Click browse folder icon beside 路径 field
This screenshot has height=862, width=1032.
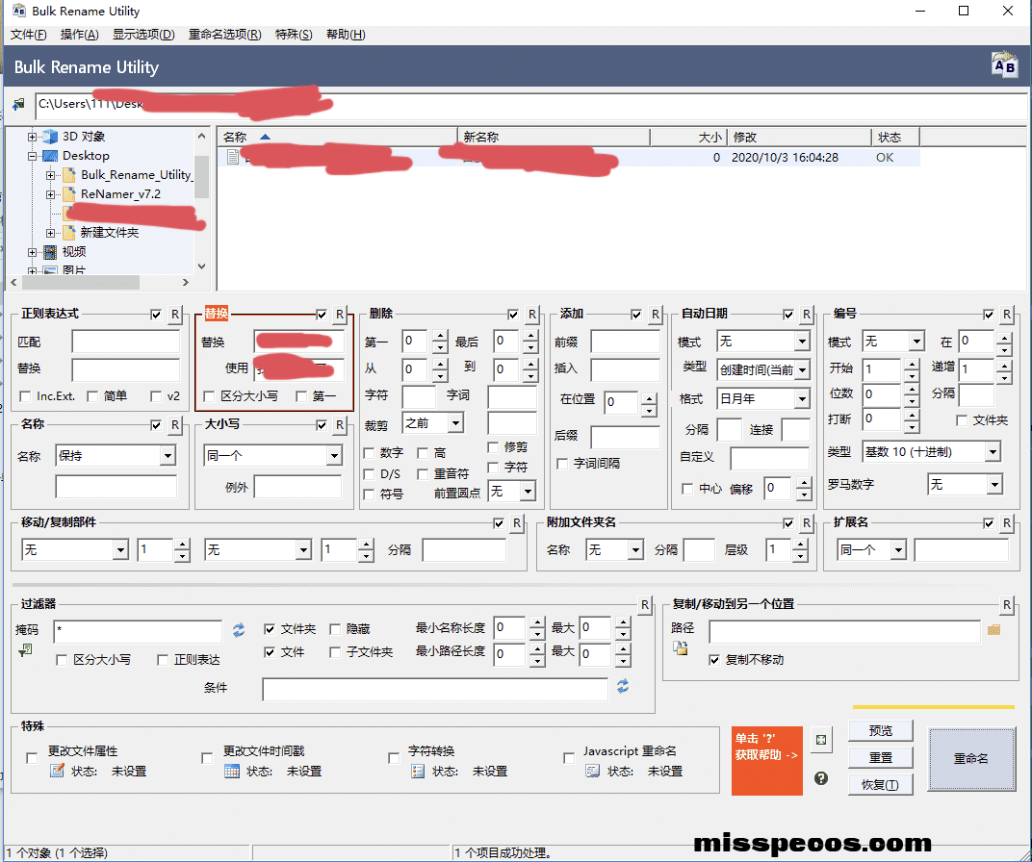pos(993,630)
